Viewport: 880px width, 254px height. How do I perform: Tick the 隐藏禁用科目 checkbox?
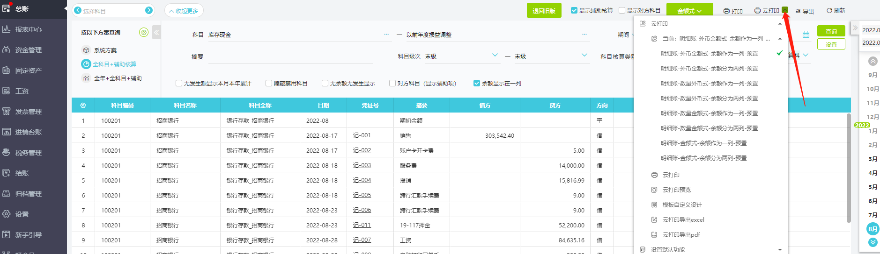(x=269, y=83)
